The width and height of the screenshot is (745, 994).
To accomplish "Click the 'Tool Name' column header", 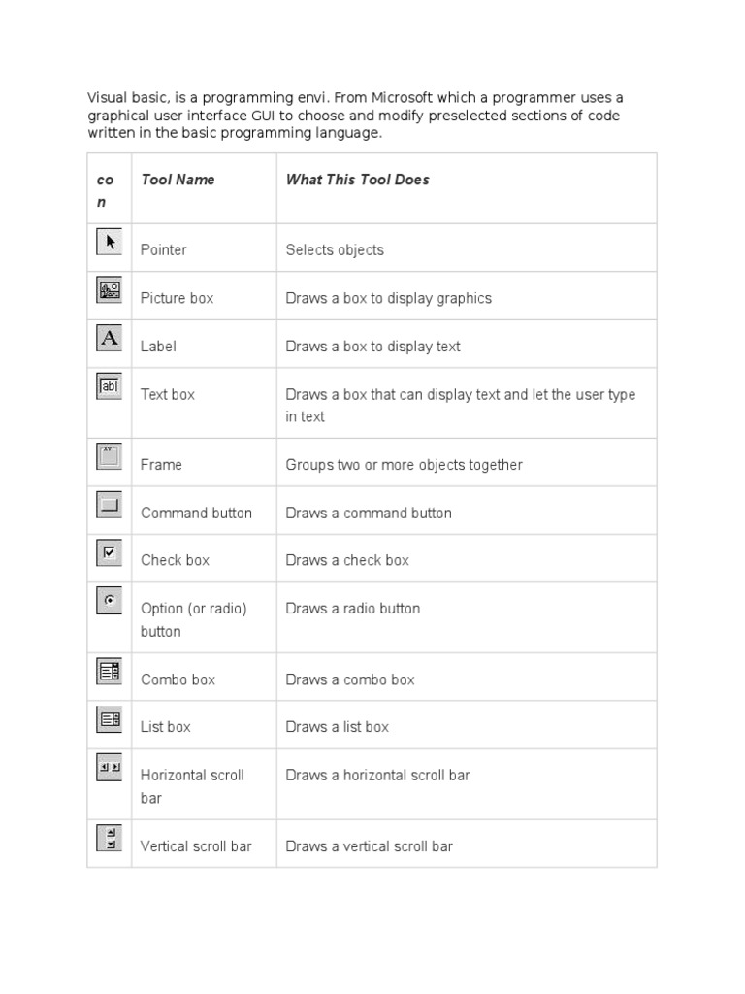I will click(178, 180).
